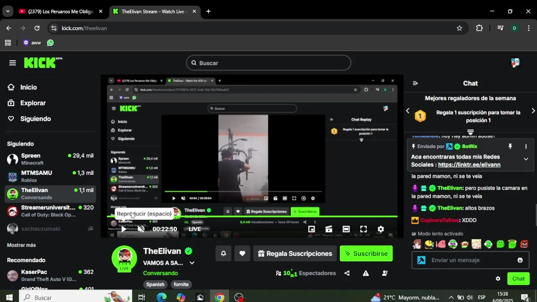
Task: Open the Kick hamburger menu
Action: point(13,63)
